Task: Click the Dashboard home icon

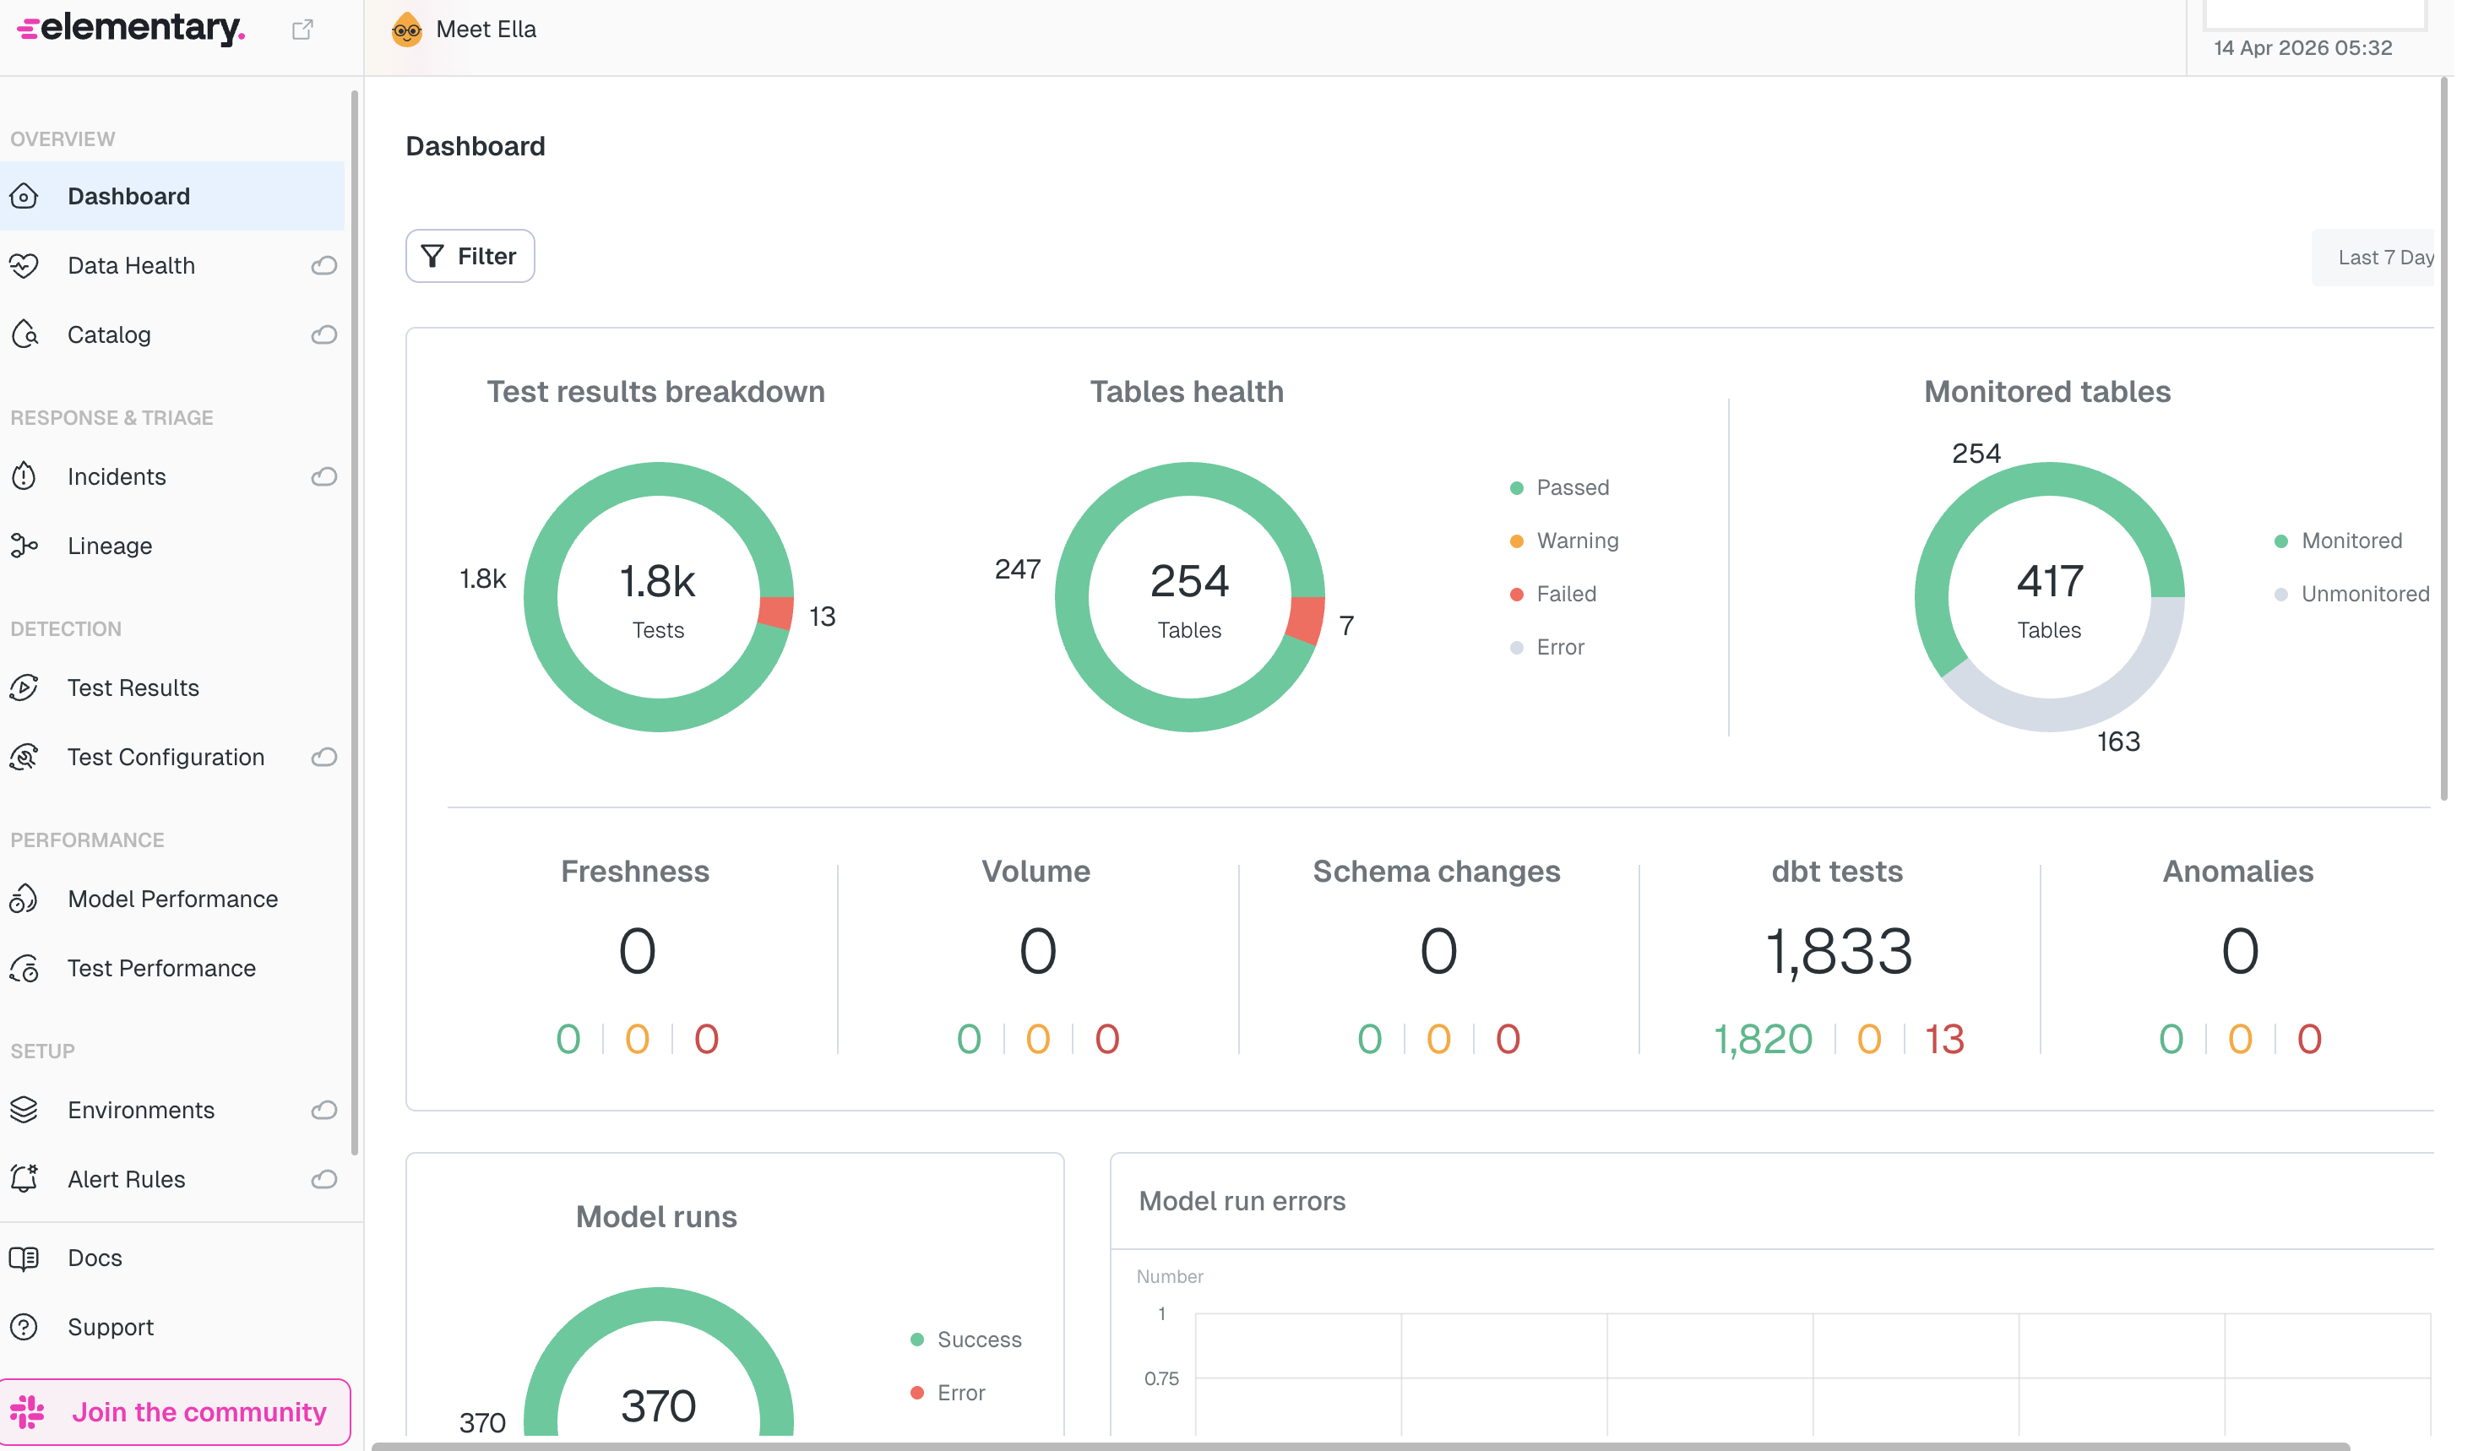Action: (x=24, y=196)
